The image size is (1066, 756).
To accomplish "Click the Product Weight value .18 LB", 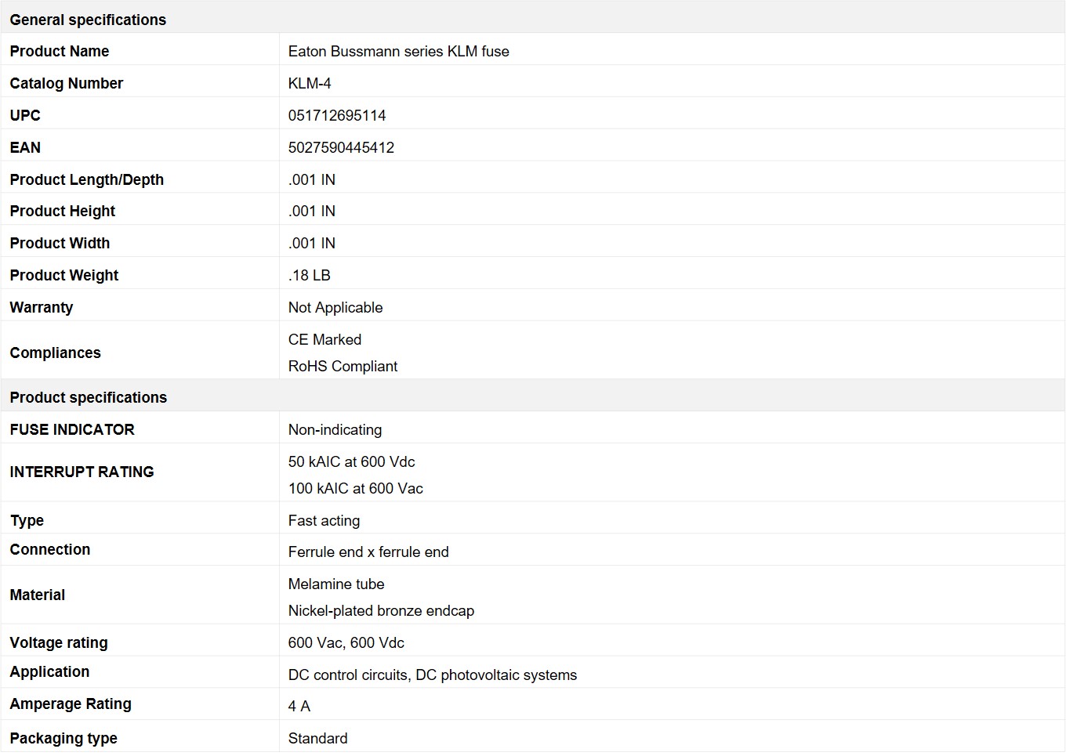I will click(309, 275).
